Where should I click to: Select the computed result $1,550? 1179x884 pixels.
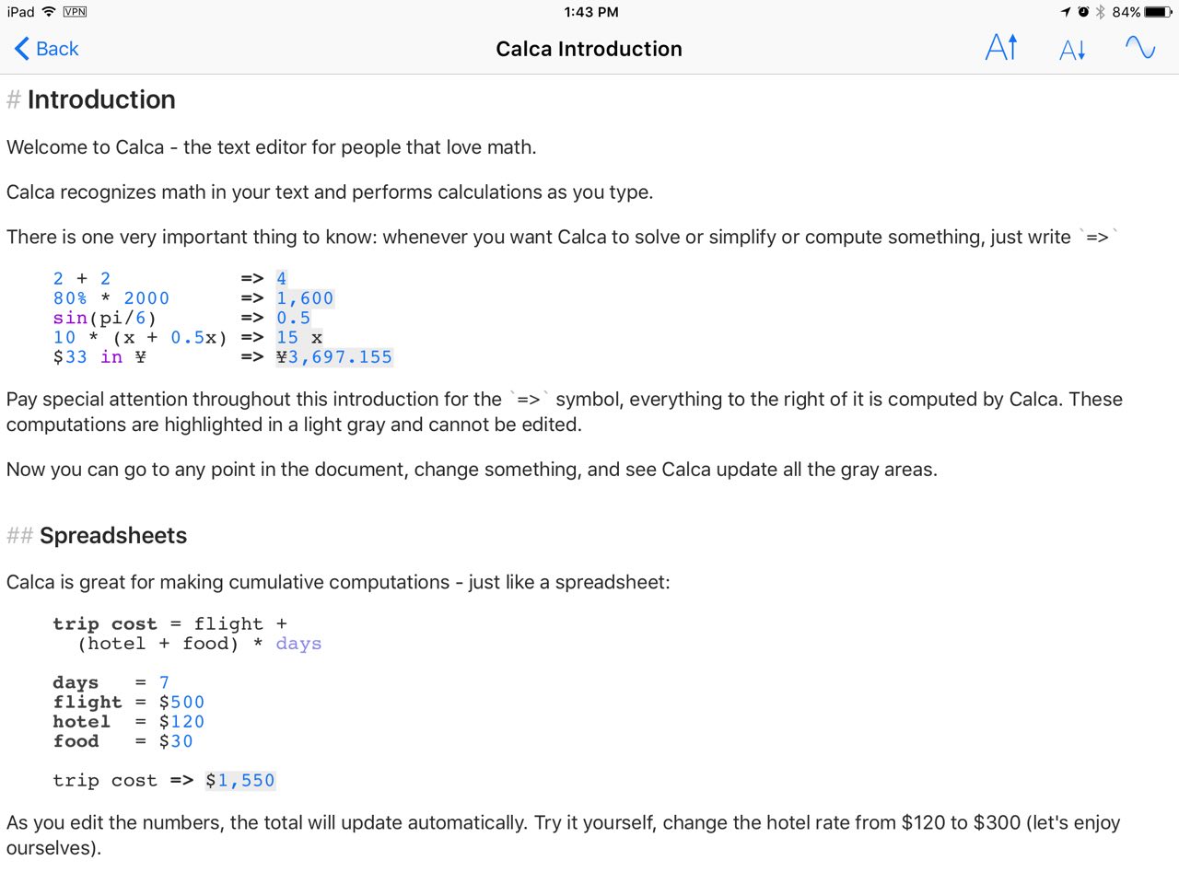click(239, 781)
